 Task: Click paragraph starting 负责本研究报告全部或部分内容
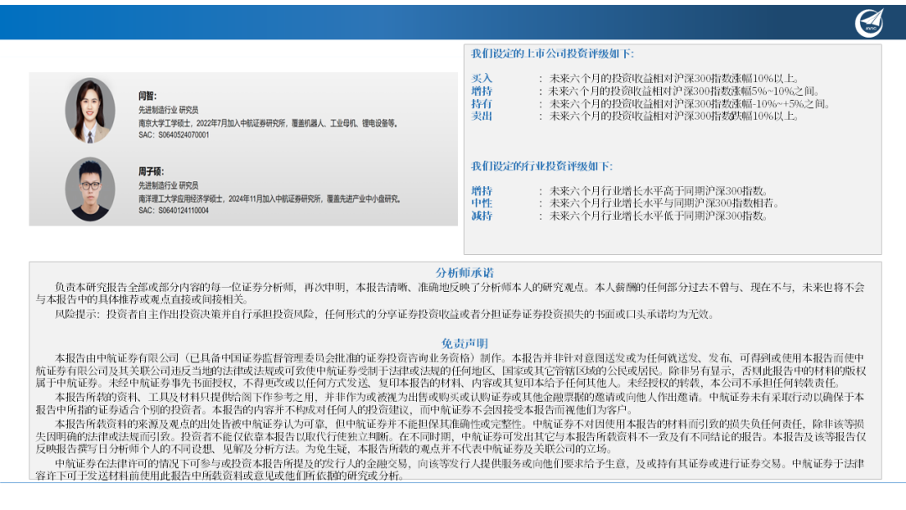coord(450,294)
